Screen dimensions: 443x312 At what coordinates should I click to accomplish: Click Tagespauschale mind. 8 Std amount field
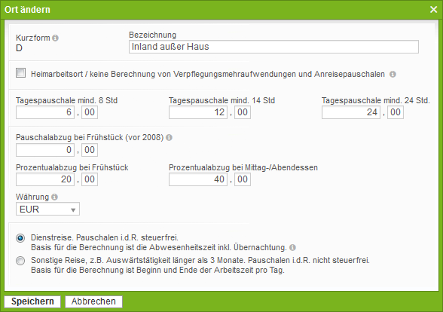45,112
